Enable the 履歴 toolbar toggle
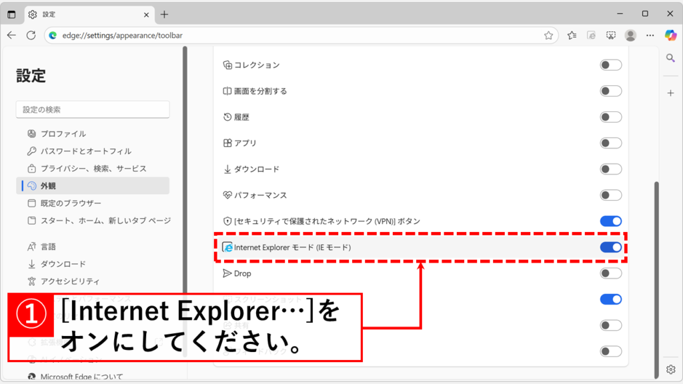 [610, 117]
